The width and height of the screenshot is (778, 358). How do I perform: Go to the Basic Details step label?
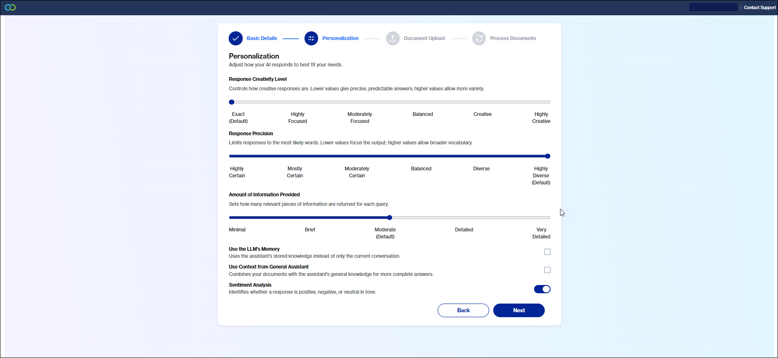[x=262, y=38]
